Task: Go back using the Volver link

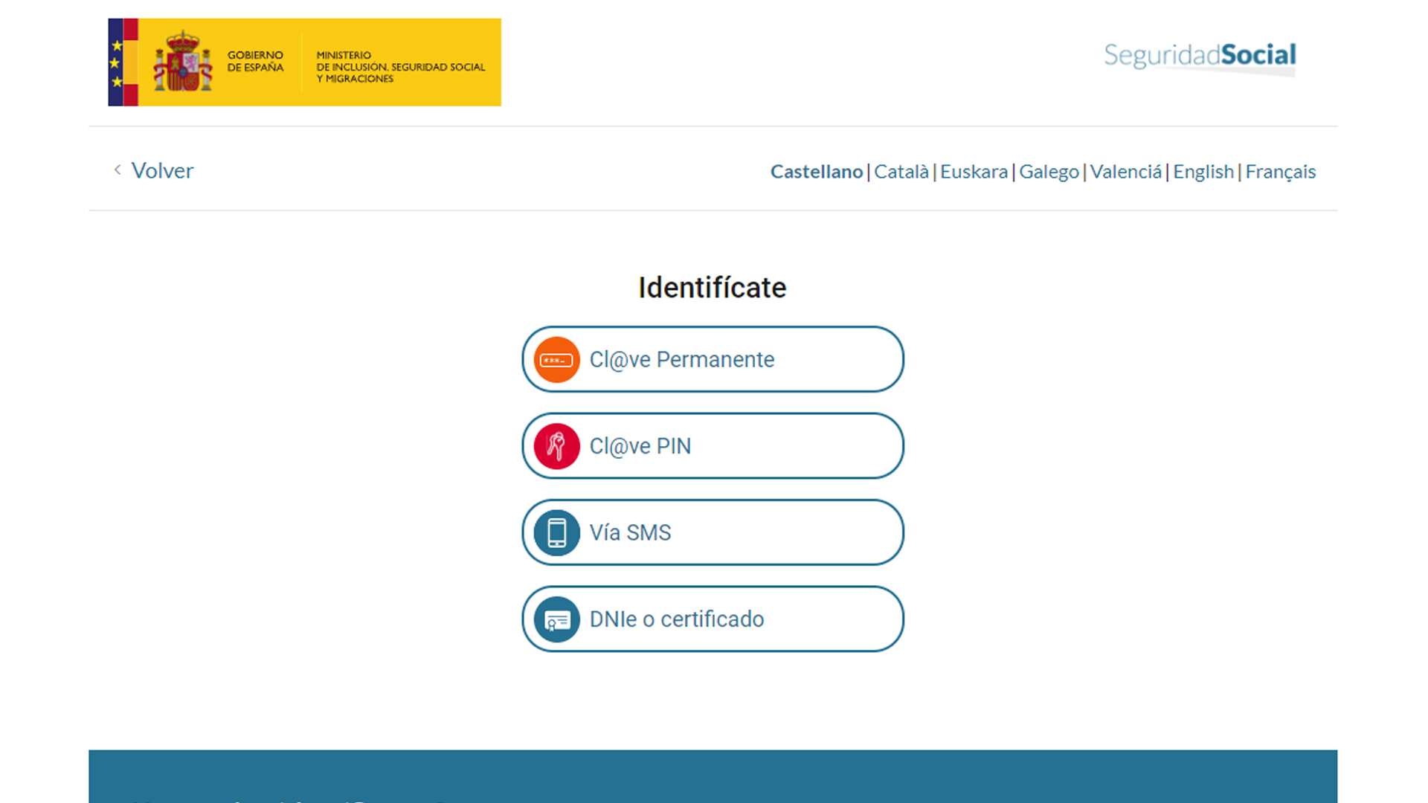Action: [x=162, y=170]
